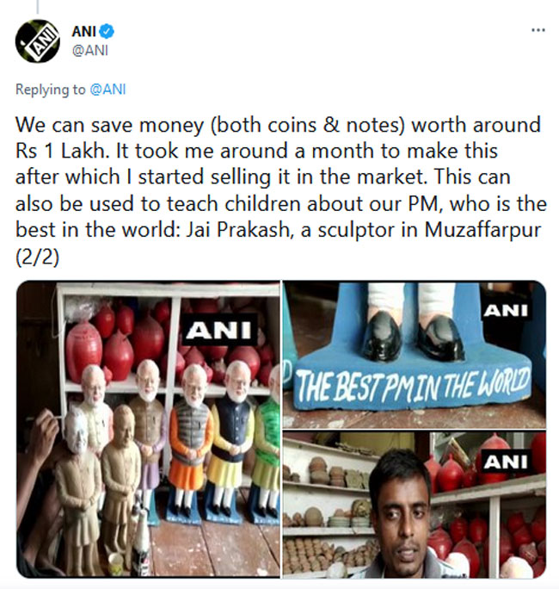Click the blue verified badge
559x589 pixels.
pos(107,32)
